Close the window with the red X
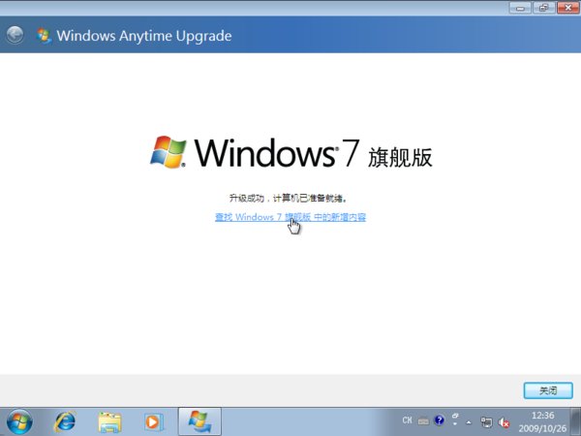This screenshot has height=436, width=581. click(x=567, y=8)
